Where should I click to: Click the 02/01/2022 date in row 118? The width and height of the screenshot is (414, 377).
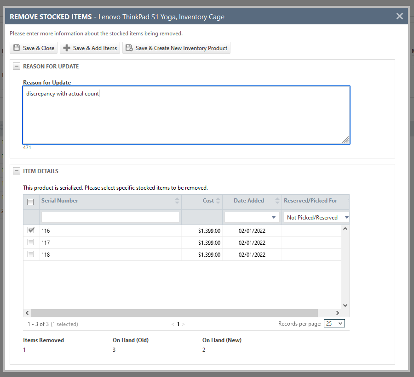tap(252, 255)
